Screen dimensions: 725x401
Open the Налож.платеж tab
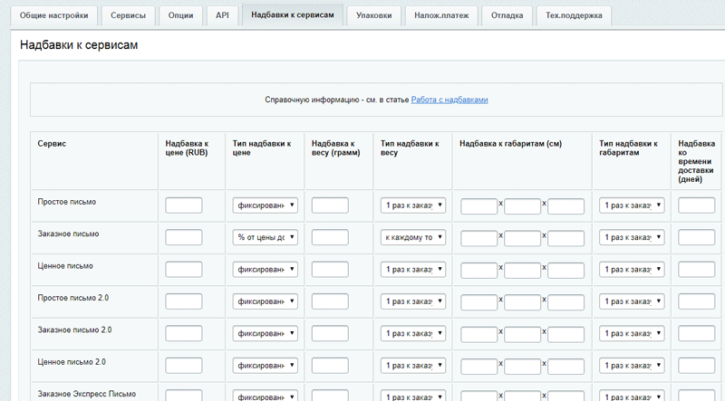click(x=441, y=15)
